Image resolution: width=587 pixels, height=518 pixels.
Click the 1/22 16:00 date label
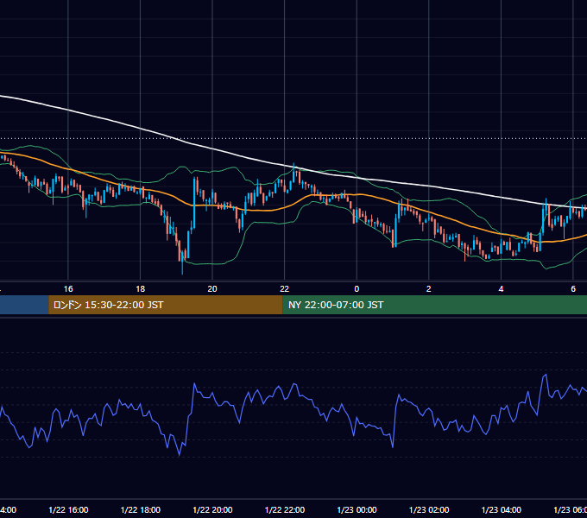coord(68,509)
